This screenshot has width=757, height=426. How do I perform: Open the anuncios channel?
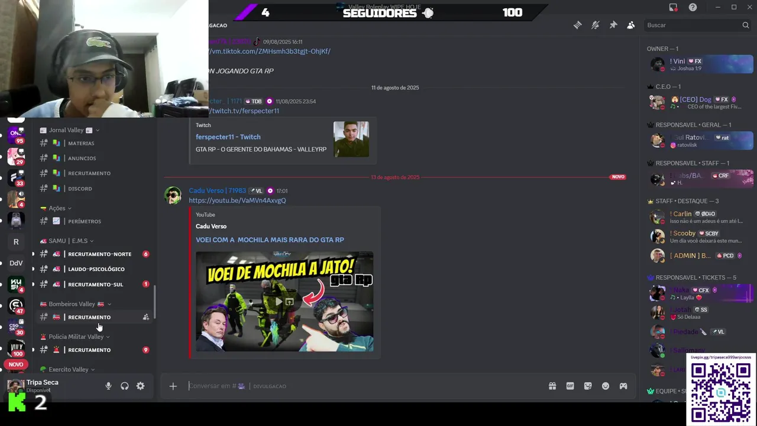click(95, 158)
